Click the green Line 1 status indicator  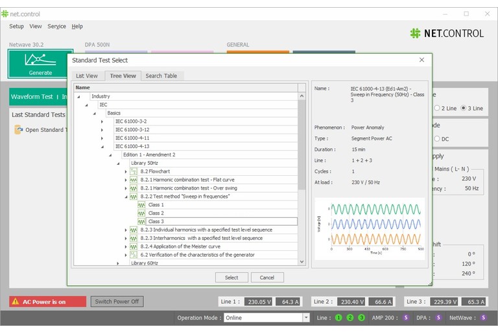coord(338,317)
